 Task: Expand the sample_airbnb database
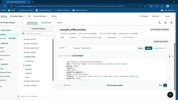tap(22, 39)
